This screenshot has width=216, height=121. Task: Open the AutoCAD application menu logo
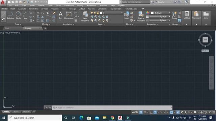3,2
